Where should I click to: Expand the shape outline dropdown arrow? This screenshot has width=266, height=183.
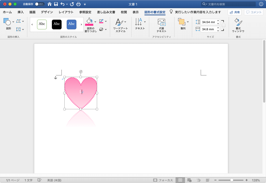[106, 21]
